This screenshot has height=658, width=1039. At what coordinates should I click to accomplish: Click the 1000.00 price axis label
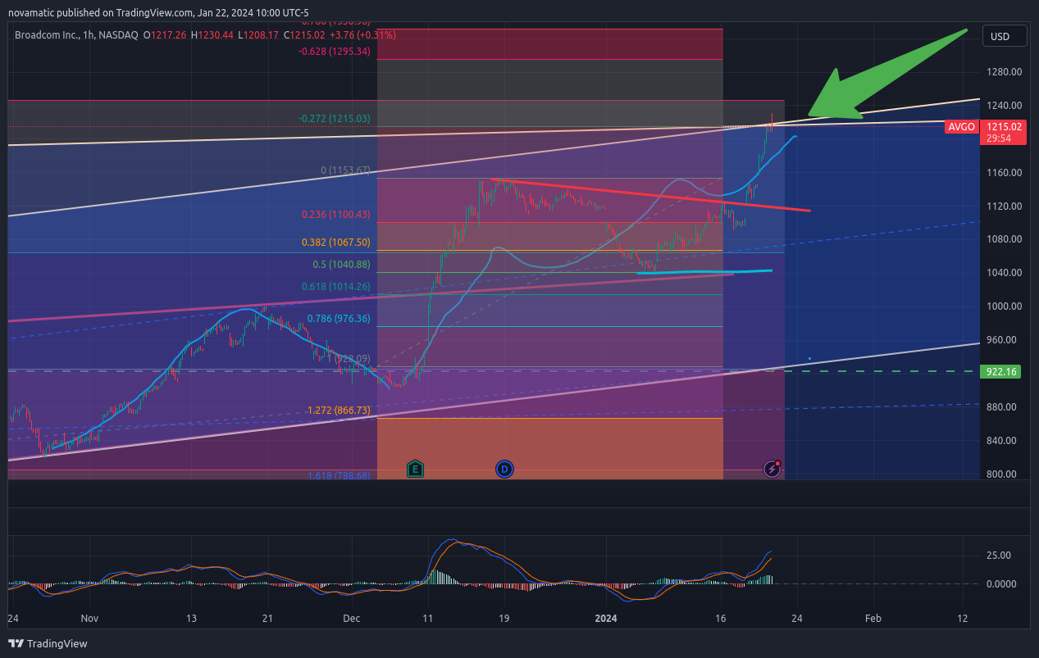(x=1005, y=306)
